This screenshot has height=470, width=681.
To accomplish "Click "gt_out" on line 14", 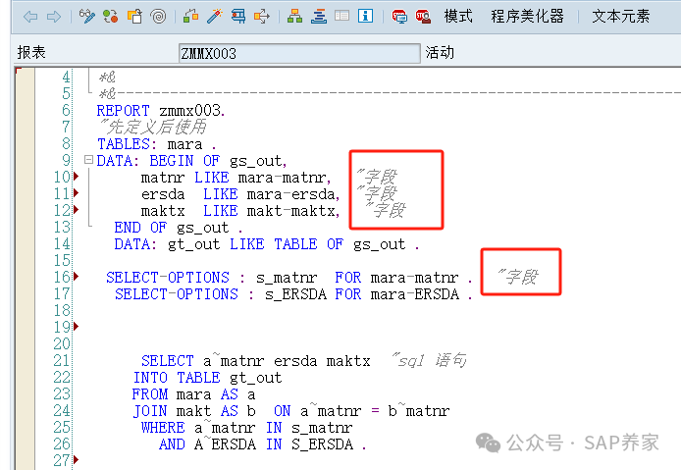I will [x=193, y=244].
